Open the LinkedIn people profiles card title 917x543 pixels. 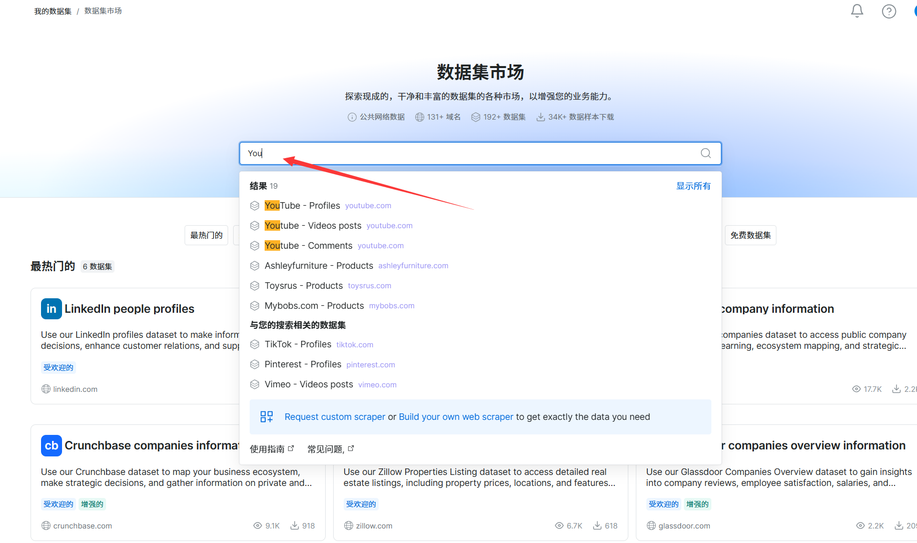[129, 309]
